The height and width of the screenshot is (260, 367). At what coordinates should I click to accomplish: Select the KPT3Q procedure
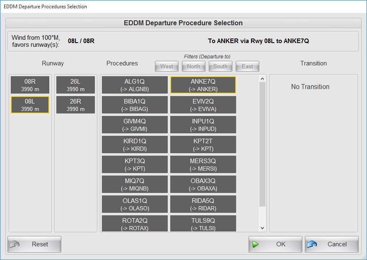pos(135,164)
